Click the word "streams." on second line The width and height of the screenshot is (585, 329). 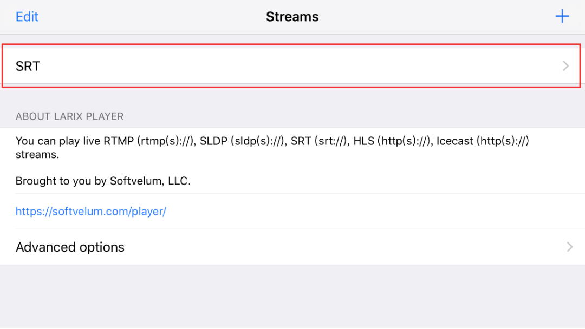click(x=37, y=155)
